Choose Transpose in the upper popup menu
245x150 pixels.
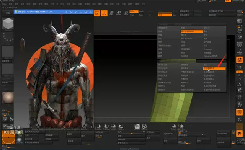click(x=208, y=49)
